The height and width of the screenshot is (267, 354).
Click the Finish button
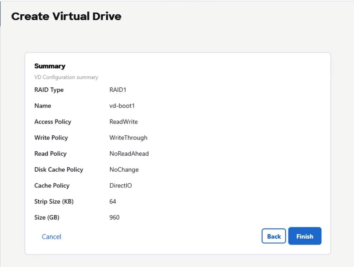pyautogui.click(x=305, y=236)
